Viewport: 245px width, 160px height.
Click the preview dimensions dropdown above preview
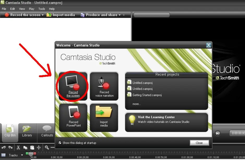[152, 15]
